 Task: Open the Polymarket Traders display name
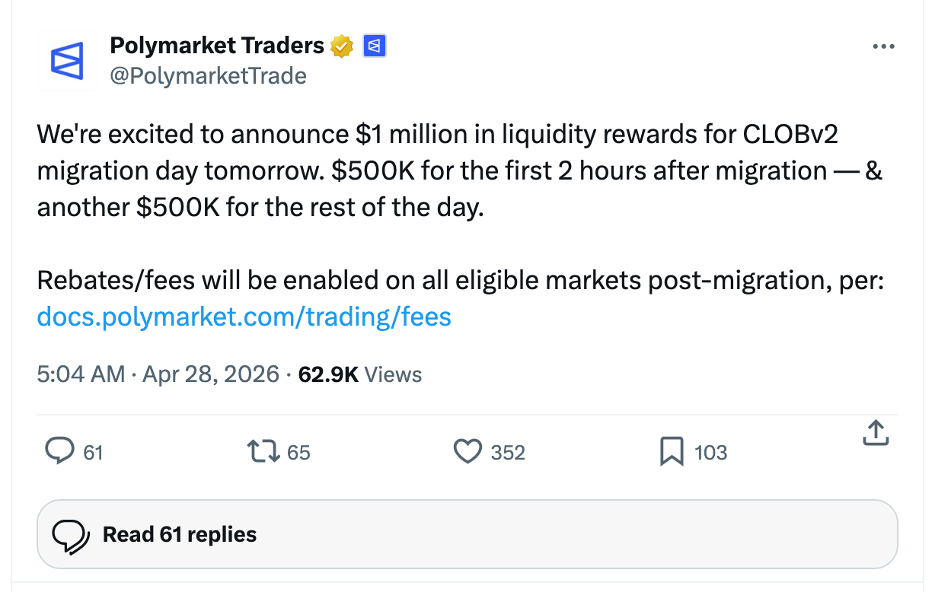click(x=217, y=46)
